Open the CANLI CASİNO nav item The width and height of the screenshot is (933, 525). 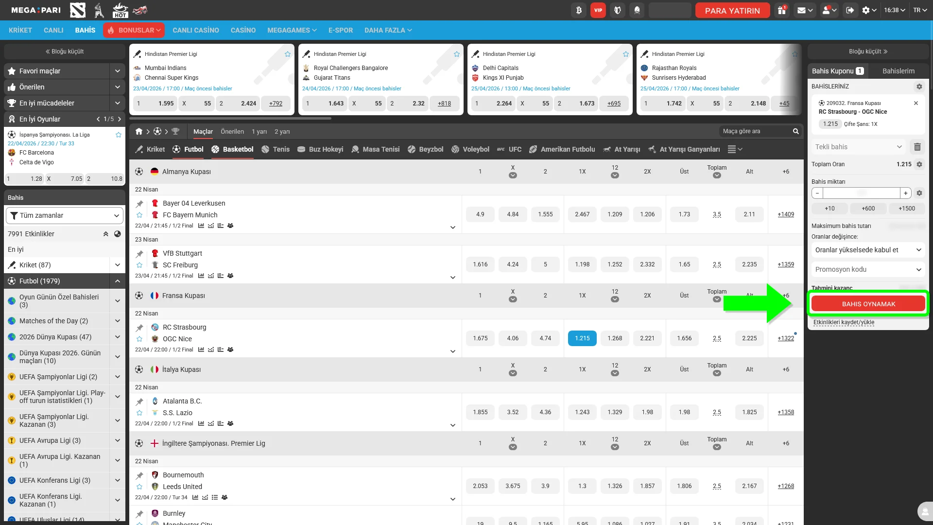[196, 30]
